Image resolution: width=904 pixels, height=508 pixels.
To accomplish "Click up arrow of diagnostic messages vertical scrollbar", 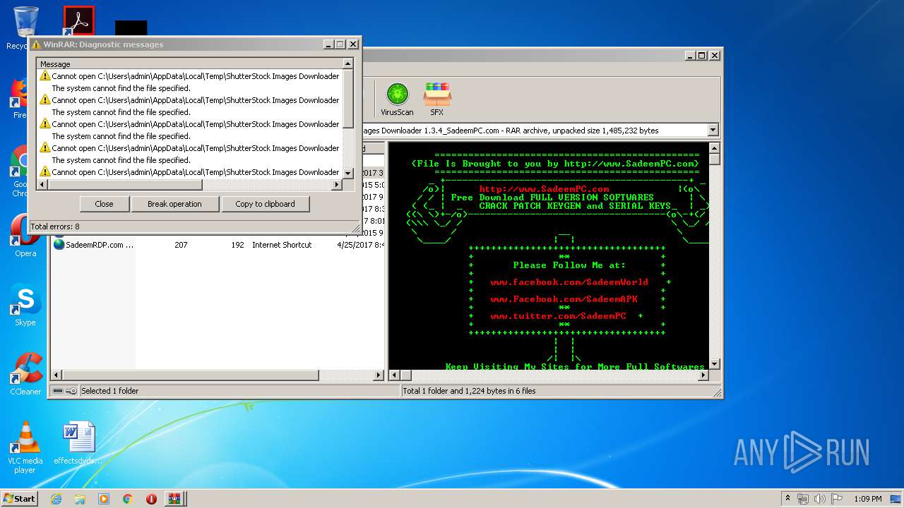I will pyautogui.click(x=347, y=64).
